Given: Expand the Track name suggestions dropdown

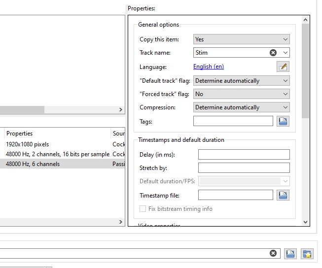Looking at the screenshot, I should click(285, 53).
